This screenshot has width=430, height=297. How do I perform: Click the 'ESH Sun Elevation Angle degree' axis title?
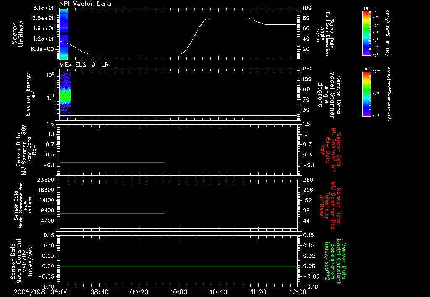pos(325,34)
